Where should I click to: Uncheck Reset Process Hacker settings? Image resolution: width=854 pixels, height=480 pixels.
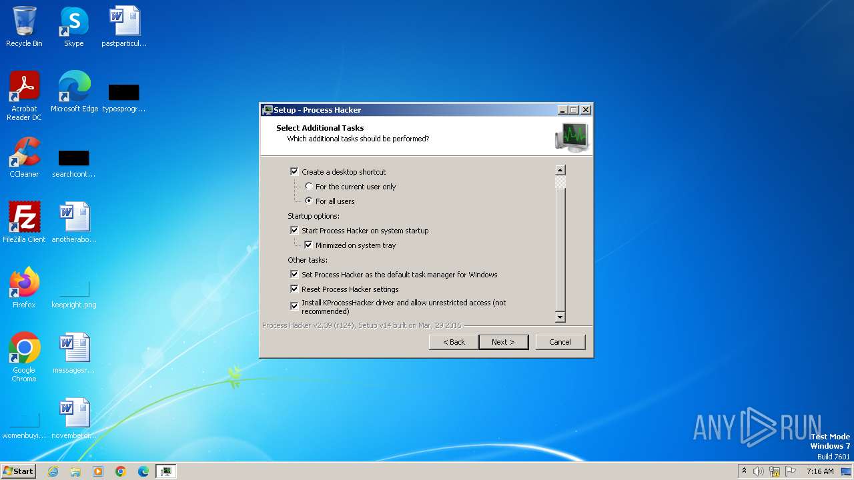tap(294, 289)
